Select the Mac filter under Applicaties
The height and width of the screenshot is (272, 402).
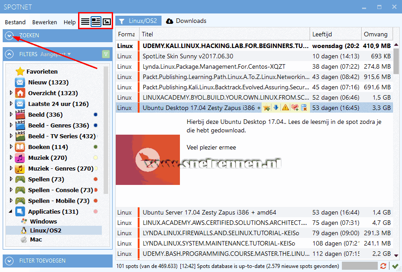point(36,240)
